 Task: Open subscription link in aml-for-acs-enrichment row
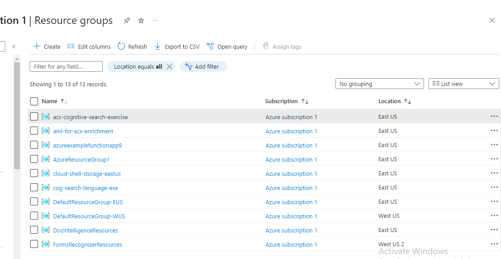click(291, 131)
